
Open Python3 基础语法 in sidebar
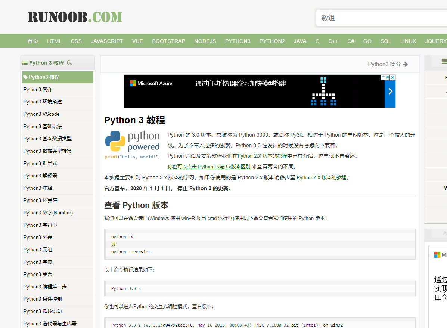(x=58, y=126)
